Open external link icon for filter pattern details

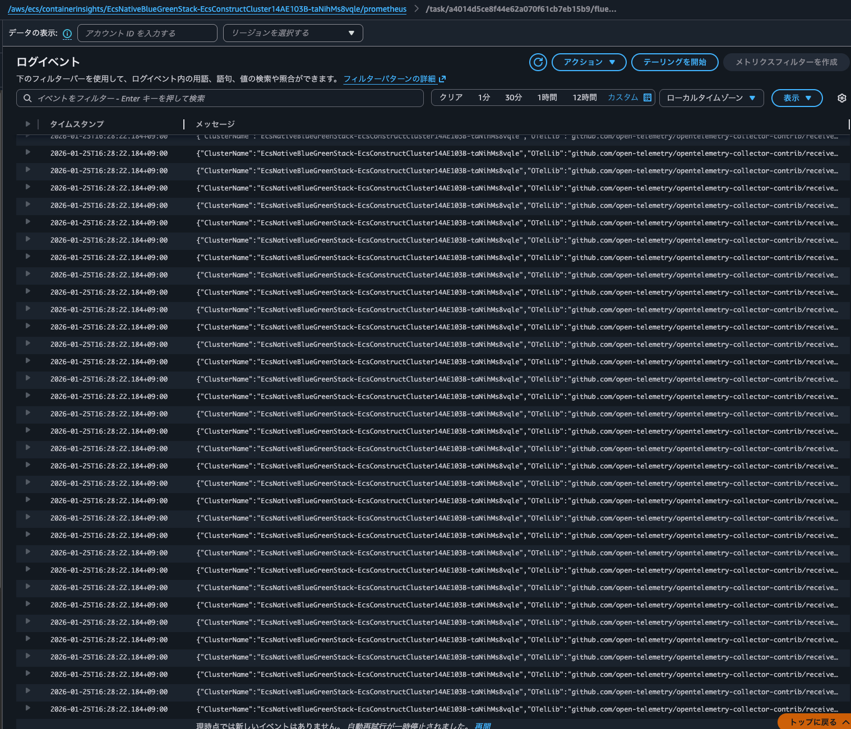[442, 79]
